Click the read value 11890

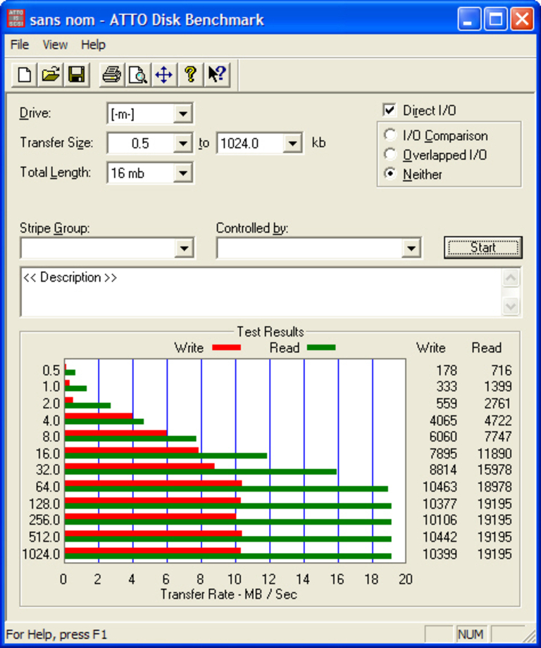(x=495, y=454)
